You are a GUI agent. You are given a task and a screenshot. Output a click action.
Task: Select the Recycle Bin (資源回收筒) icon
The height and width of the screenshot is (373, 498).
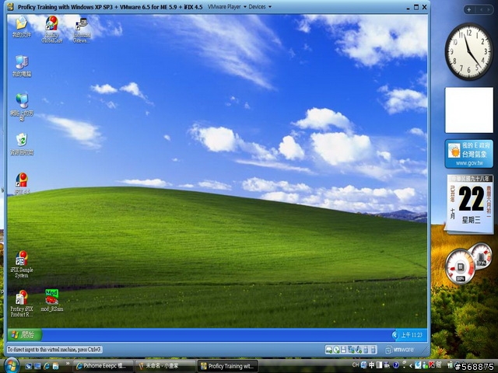click(22, 144)
